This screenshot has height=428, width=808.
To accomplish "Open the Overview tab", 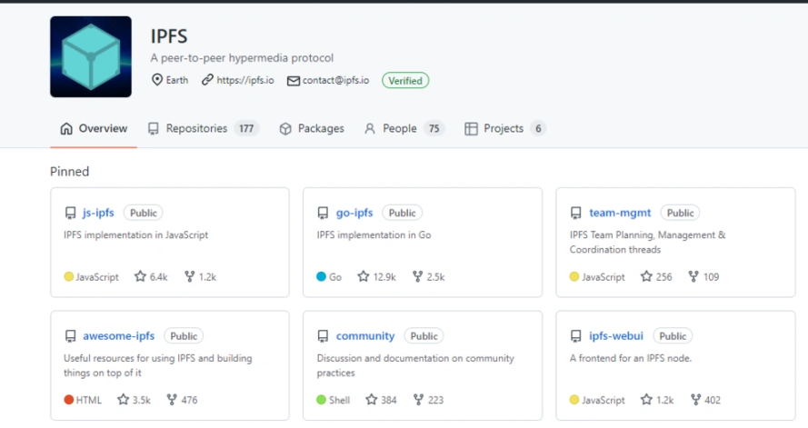I will click(93, 129).
